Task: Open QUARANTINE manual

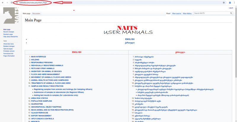Action: 37,104
